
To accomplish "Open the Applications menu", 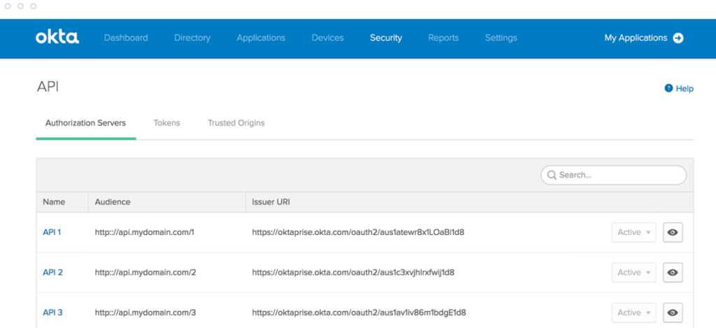I will [x=261, y=38].
